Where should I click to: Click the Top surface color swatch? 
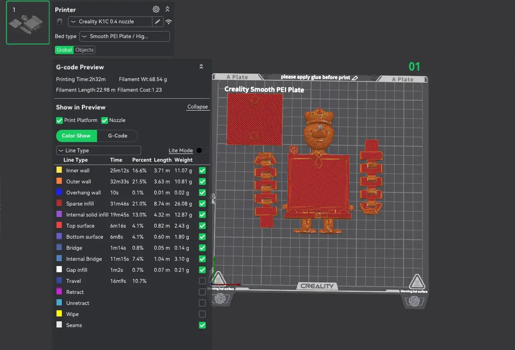pyautogui.click(x=59, y=226)
